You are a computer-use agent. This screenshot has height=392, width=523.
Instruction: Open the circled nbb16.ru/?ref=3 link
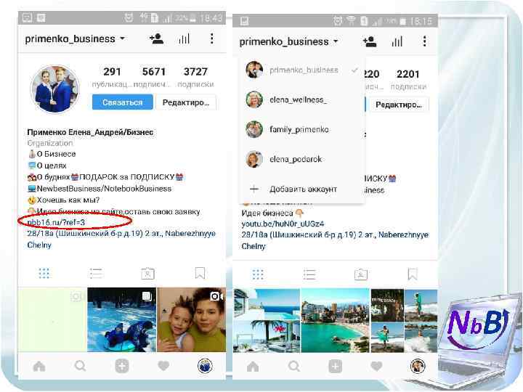(x=56, y=222)
